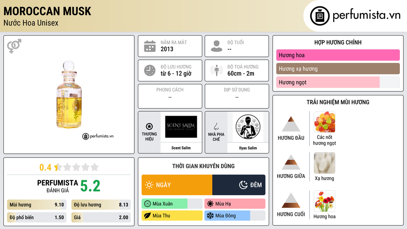Click the Hương đầu pyramid icon
Viewport: 407px width, 229px height.
(291, 124)
